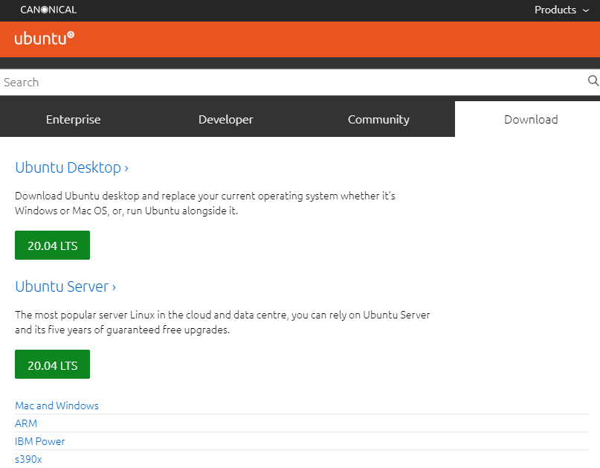
Task: Switch to the Community tab
Action: point(378,119)
